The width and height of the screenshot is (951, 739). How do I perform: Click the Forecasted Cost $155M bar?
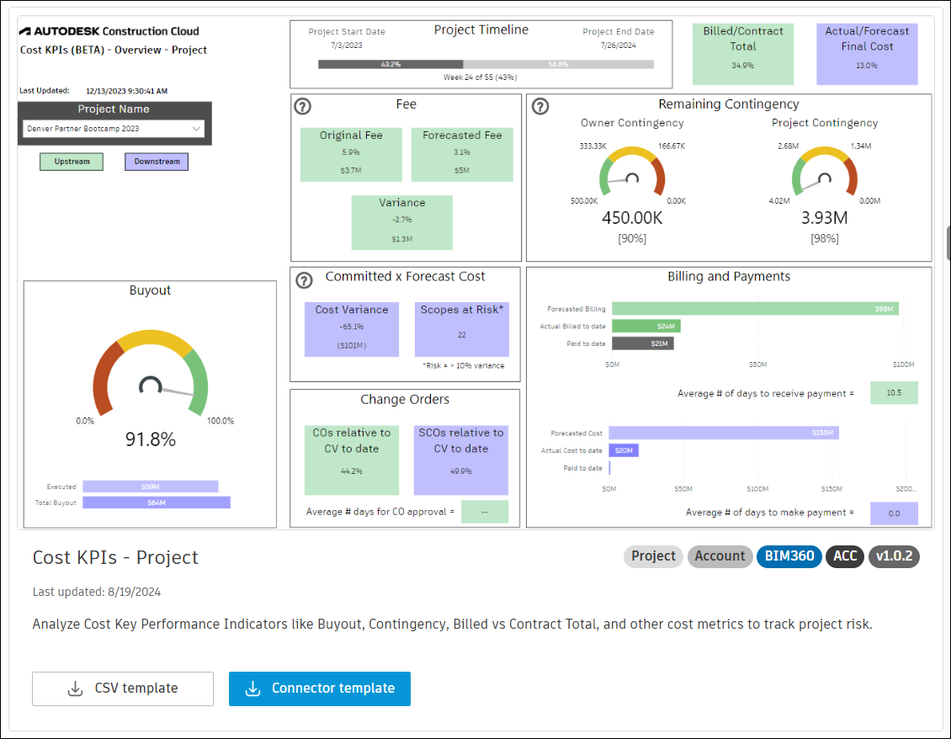724,433
